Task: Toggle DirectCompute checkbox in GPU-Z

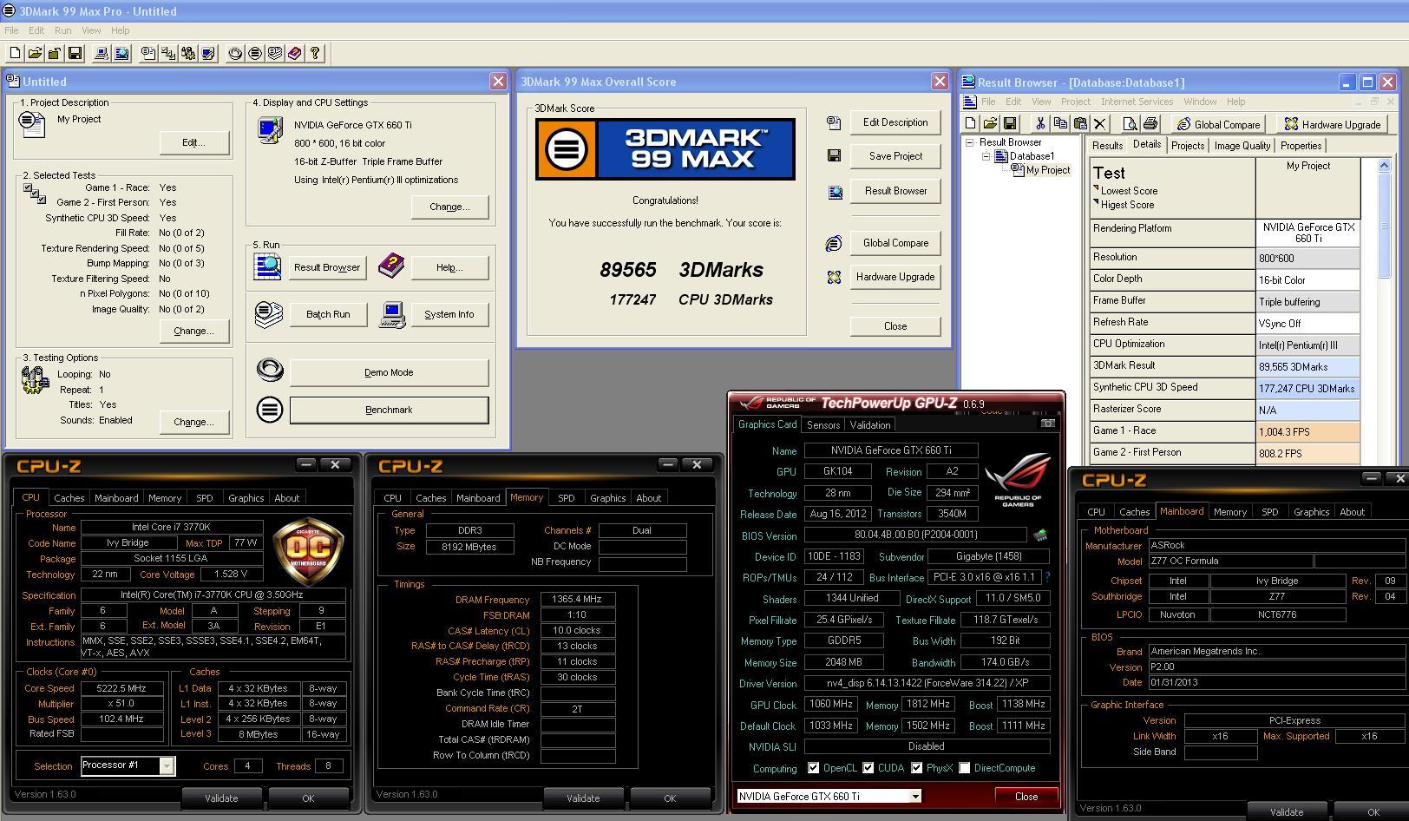Action: click(964, 768)
